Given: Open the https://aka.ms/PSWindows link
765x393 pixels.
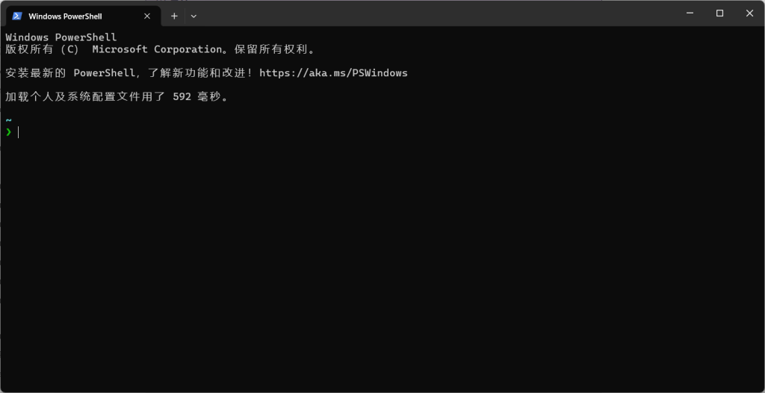Looking at the screenshot, I should click(333, 73).
